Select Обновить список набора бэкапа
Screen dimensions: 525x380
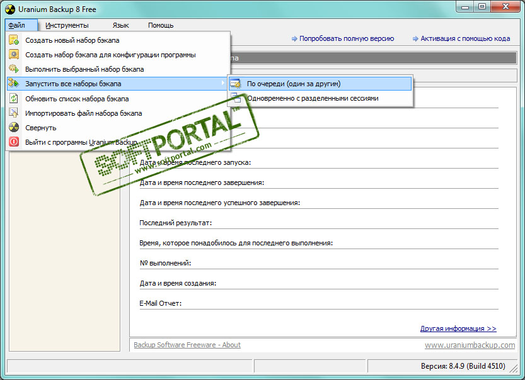click(118, 99)
